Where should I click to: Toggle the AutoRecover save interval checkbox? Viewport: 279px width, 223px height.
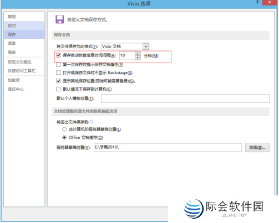click(58, 55)
